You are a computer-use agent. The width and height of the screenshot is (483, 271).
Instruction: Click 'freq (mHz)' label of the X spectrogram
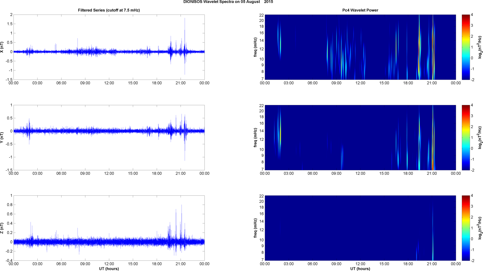point(255,47)
